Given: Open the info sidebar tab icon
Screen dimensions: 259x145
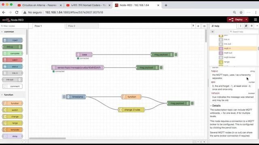Looking at the screenshot, I should (240, 26).
